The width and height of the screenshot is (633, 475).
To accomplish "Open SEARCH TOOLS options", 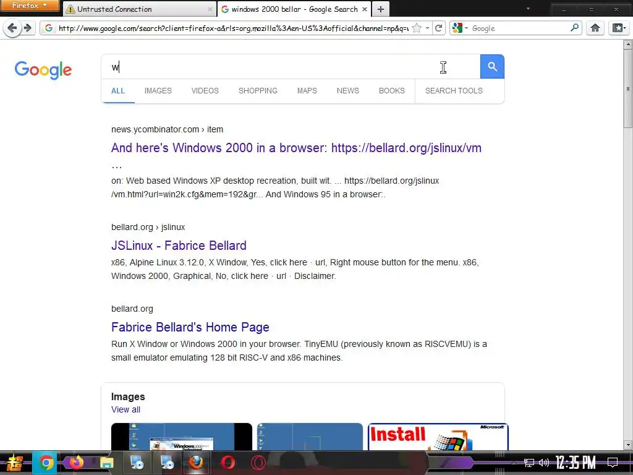I will click(454, 91).
